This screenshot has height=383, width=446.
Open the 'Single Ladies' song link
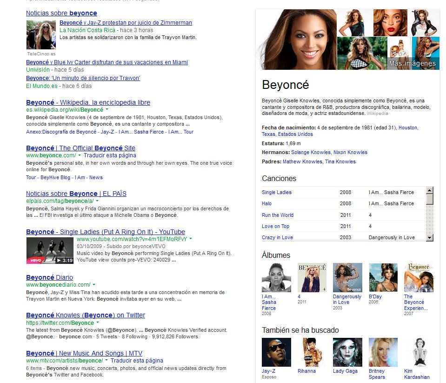coord(277,192)
